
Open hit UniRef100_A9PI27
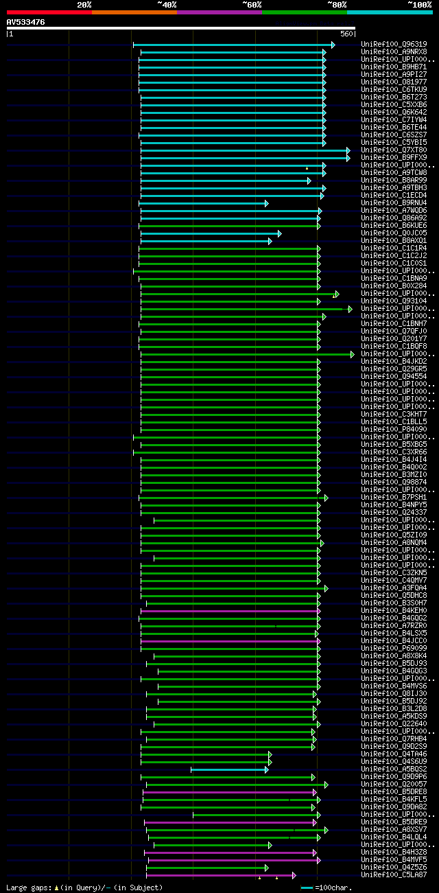(x=394, y=75)
